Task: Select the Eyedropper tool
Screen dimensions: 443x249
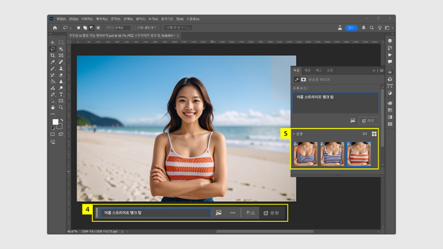Action: (x=53, y=62)
